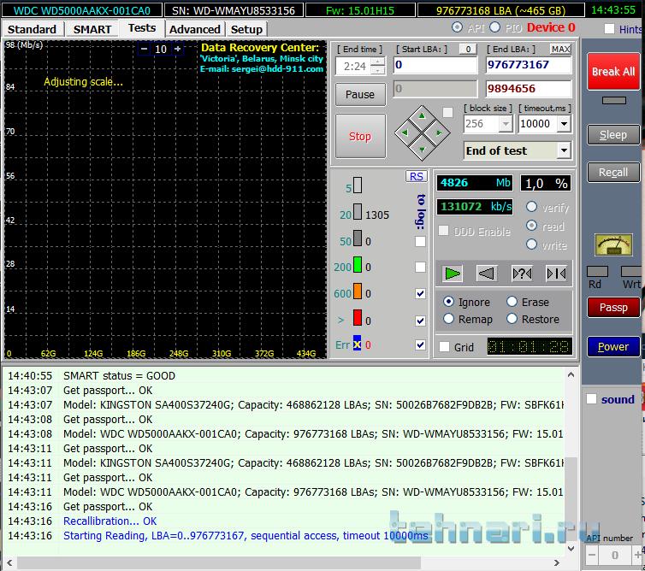Open the End of test dropdown
This screenshot has height=571, width=645.
coord(563,150)
